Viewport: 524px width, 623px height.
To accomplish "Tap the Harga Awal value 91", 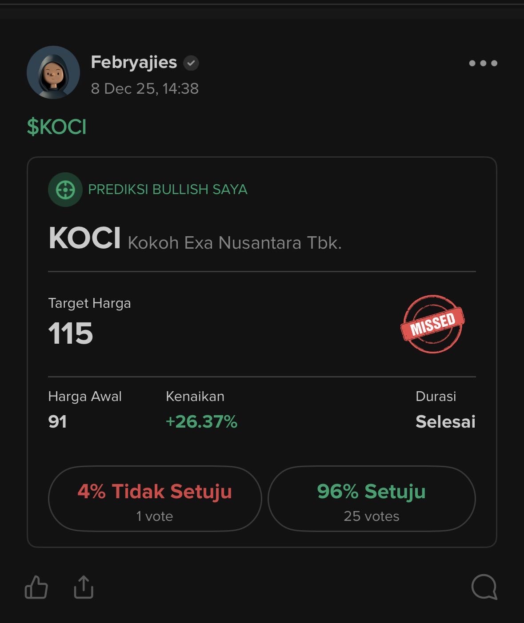I will (58, 421).
